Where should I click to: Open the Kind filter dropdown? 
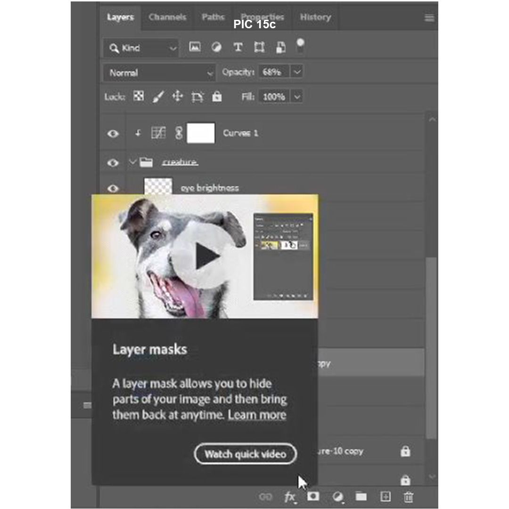tap(141, 48)
